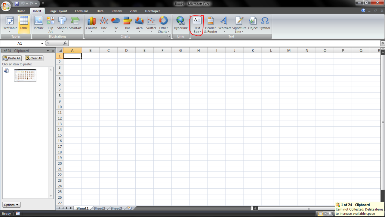Open Clipboard pane options arrow
Image resolution: width=385 pixels, height=217 pixels.
(x=48, y=51)
